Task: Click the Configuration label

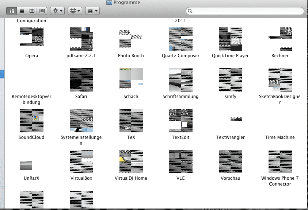Action: [31, 20]
